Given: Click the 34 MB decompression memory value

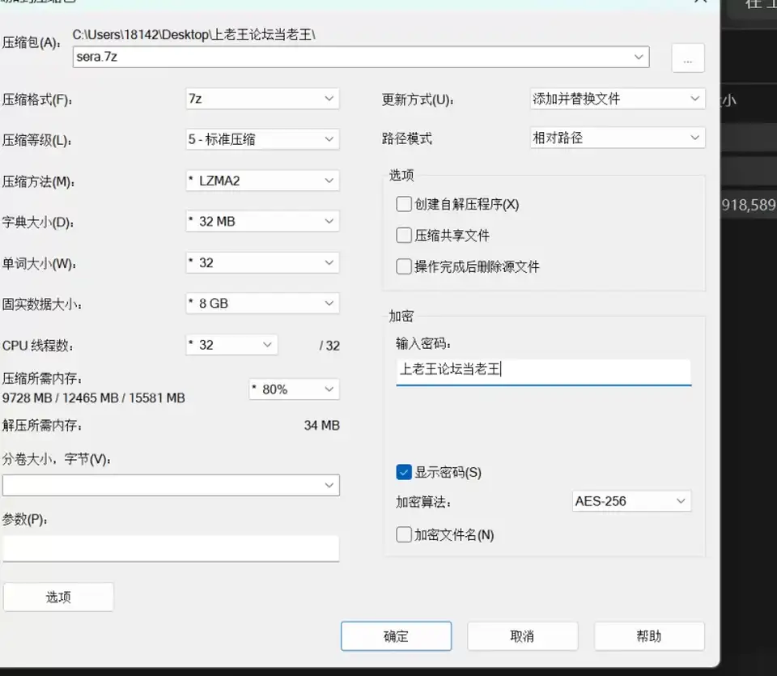Looking at the screenshot, I should [321, 425].
